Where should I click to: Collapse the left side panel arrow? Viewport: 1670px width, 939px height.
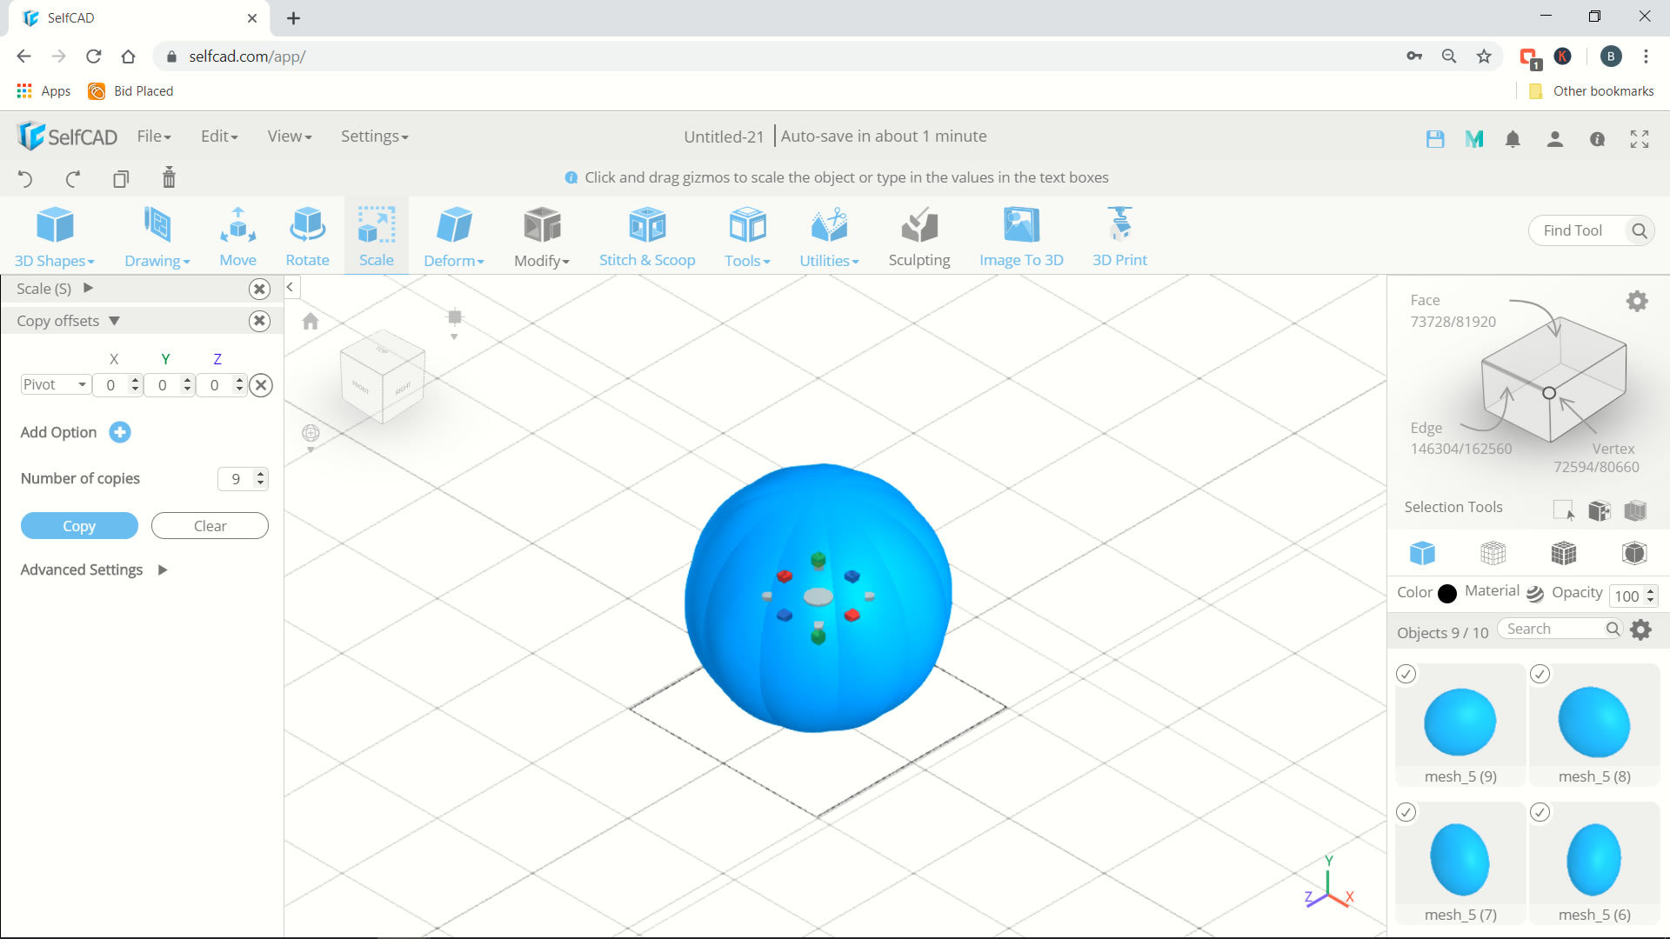point(291,287)
